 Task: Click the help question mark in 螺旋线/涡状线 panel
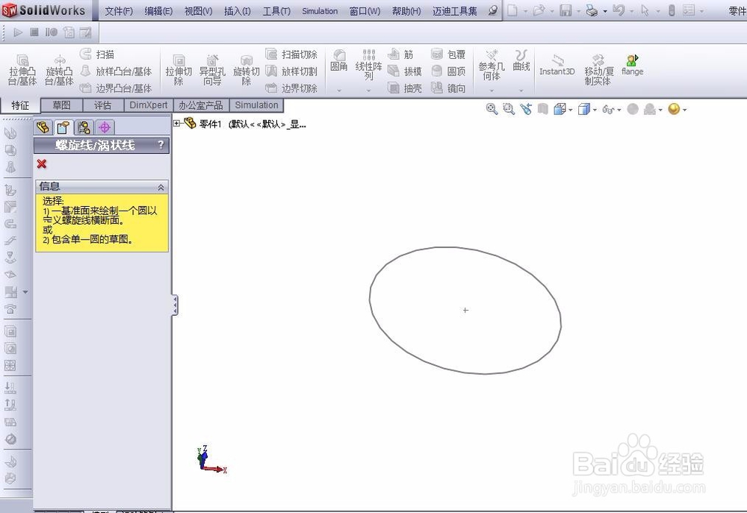pyautogui.click(x=162, y=145)
